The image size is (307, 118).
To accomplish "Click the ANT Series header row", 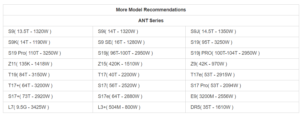I will [x=151, y=21].
